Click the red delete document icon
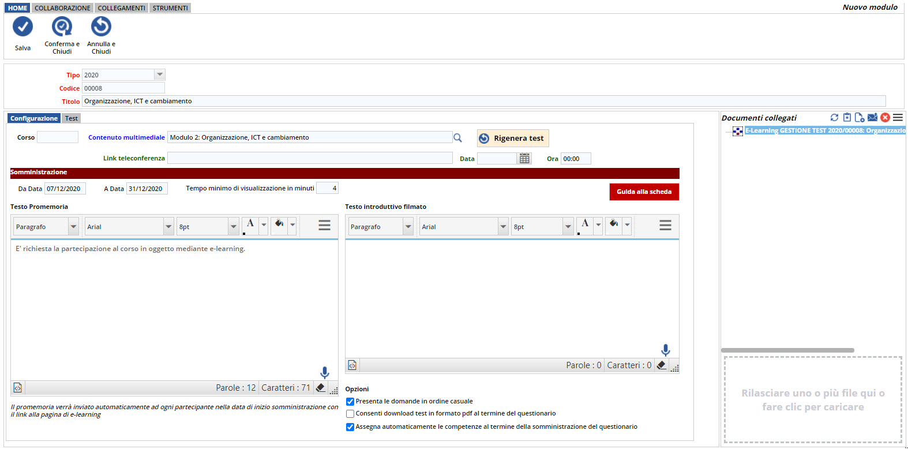The height and width of the screenshot is (449, 908). coord(885,118)
